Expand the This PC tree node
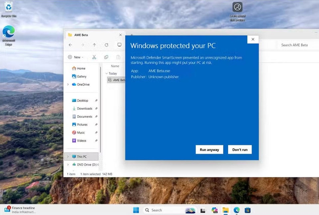 (68, 157)
